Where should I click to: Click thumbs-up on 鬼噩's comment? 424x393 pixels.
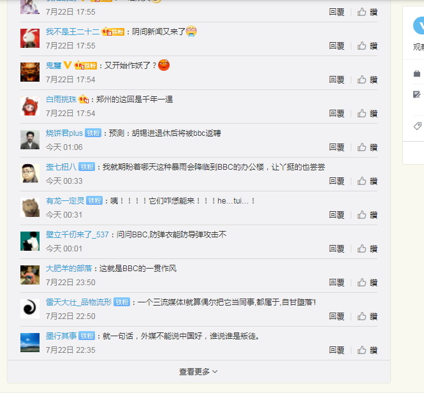point(367,80)
